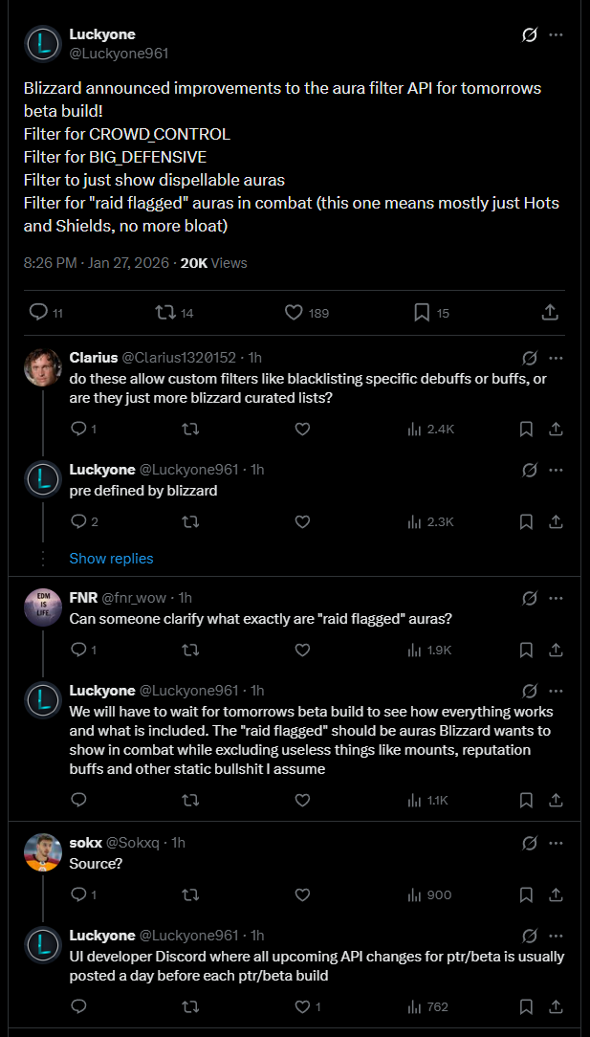Bookmark the main post with 15 bookmarks
This screenshot has height=1037, width=590.
[x=431, y=312]
